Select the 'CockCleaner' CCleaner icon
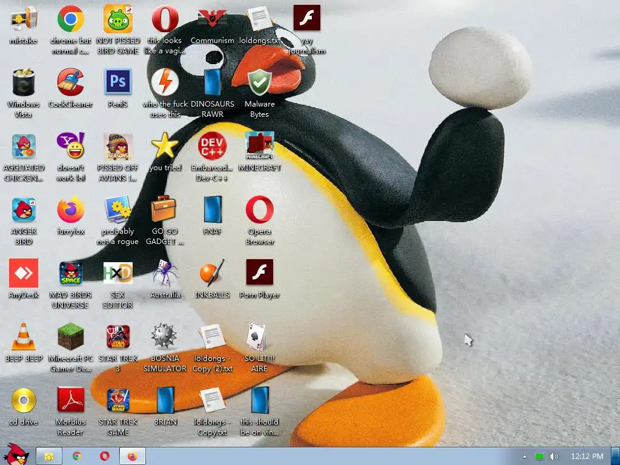Screen dimensions: 620x465 point(70,82)
